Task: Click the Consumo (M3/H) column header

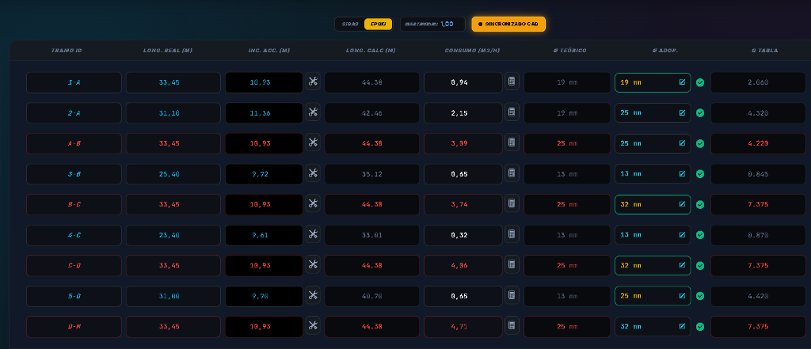Action: pos(472,51)
